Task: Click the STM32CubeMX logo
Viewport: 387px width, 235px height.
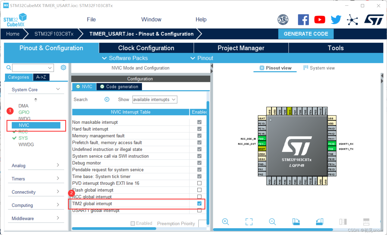Action: click(15, 20)
